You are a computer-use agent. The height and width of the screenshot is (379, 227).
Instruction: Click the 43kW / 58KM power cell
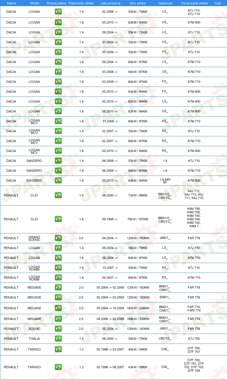138,367
